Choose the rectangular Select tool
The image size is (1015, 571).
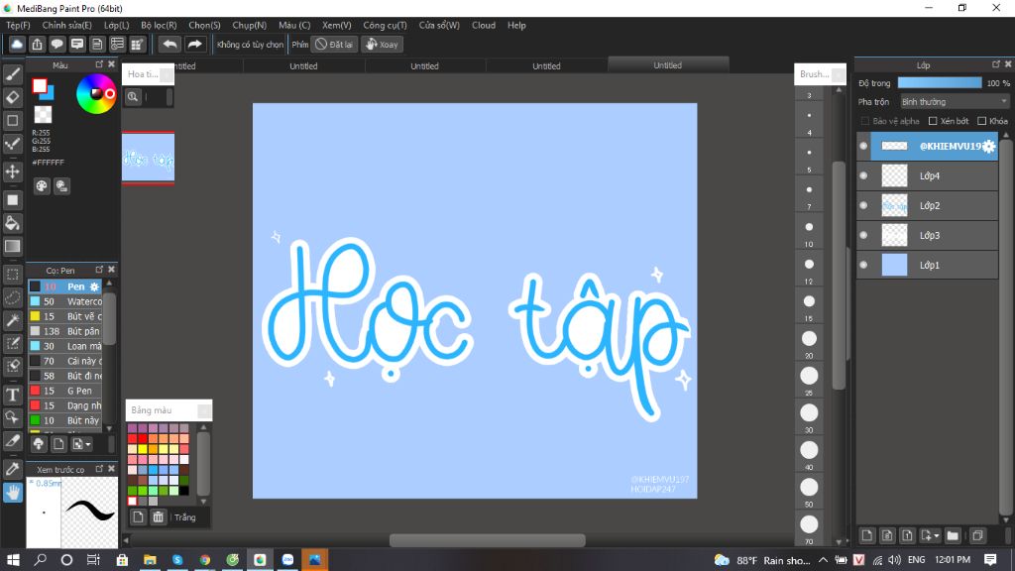click(x=12, y=275)
